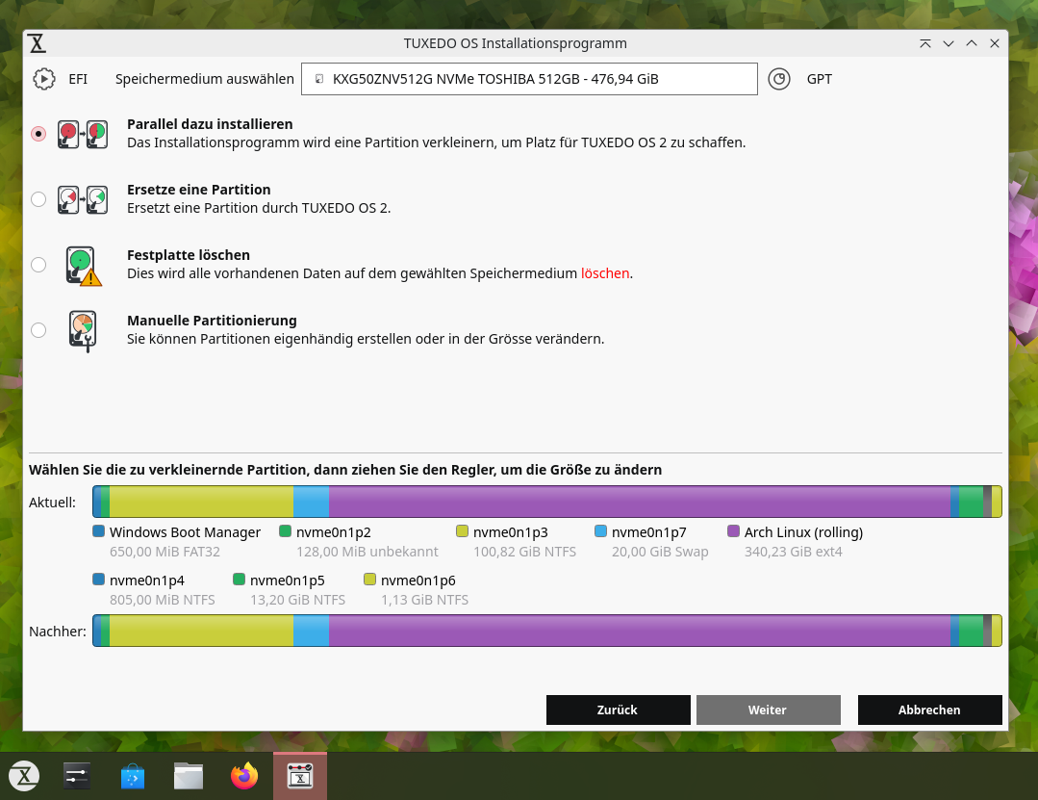
Task: Select the yellow nvme0n1p3 segment in Aktuell bar
Action: [201, 502]
